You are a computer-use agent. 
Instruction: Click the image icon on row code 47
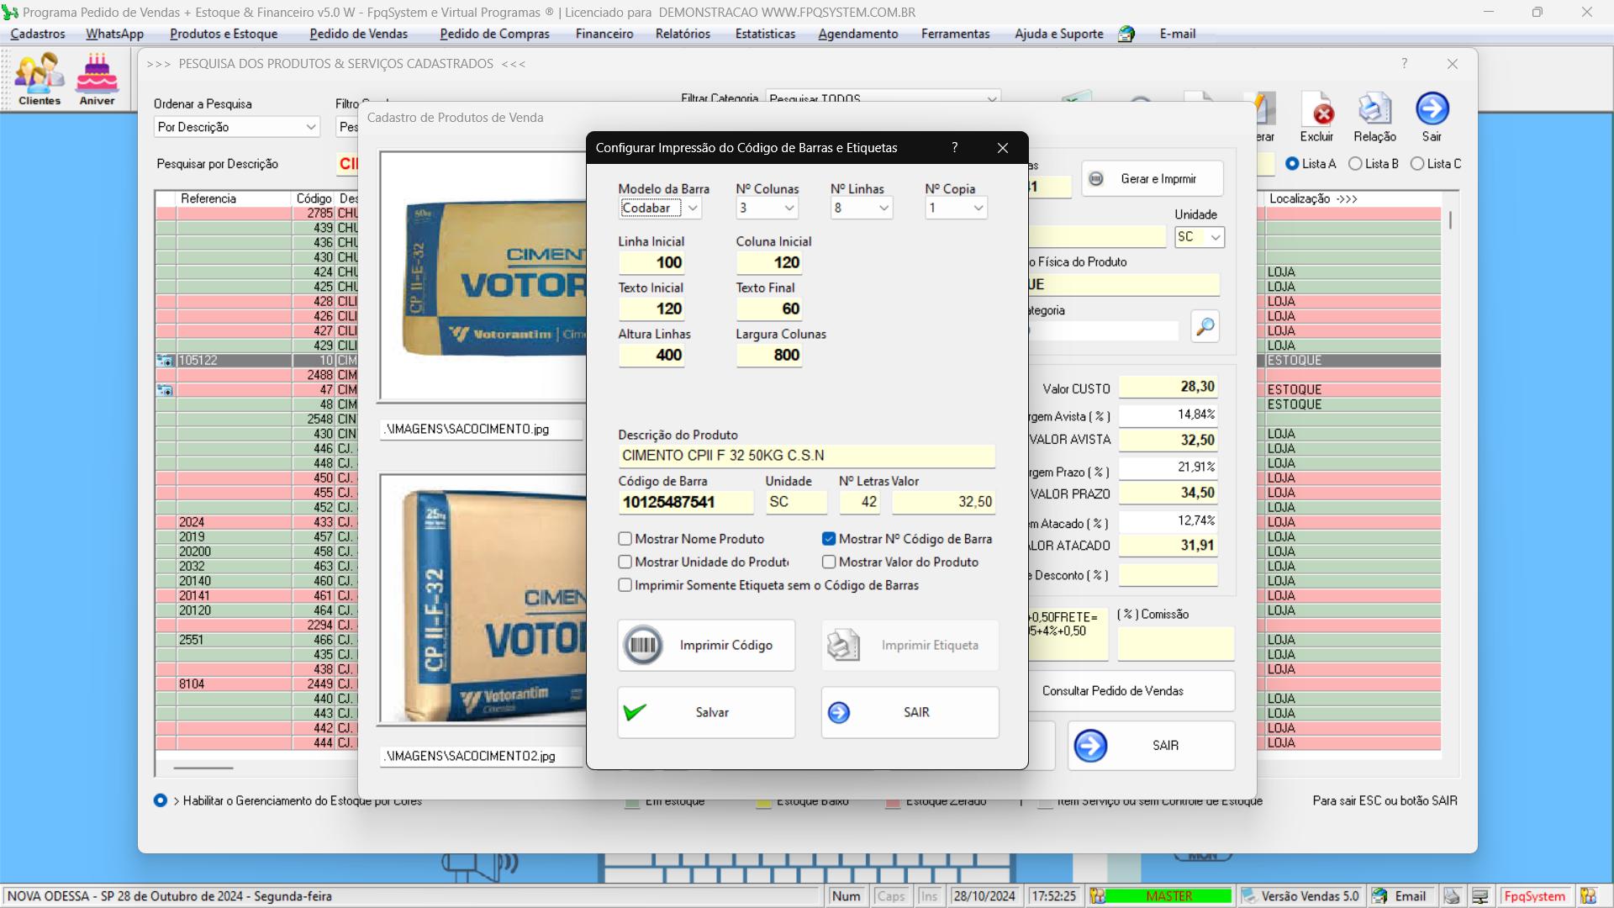coord(165,390)
